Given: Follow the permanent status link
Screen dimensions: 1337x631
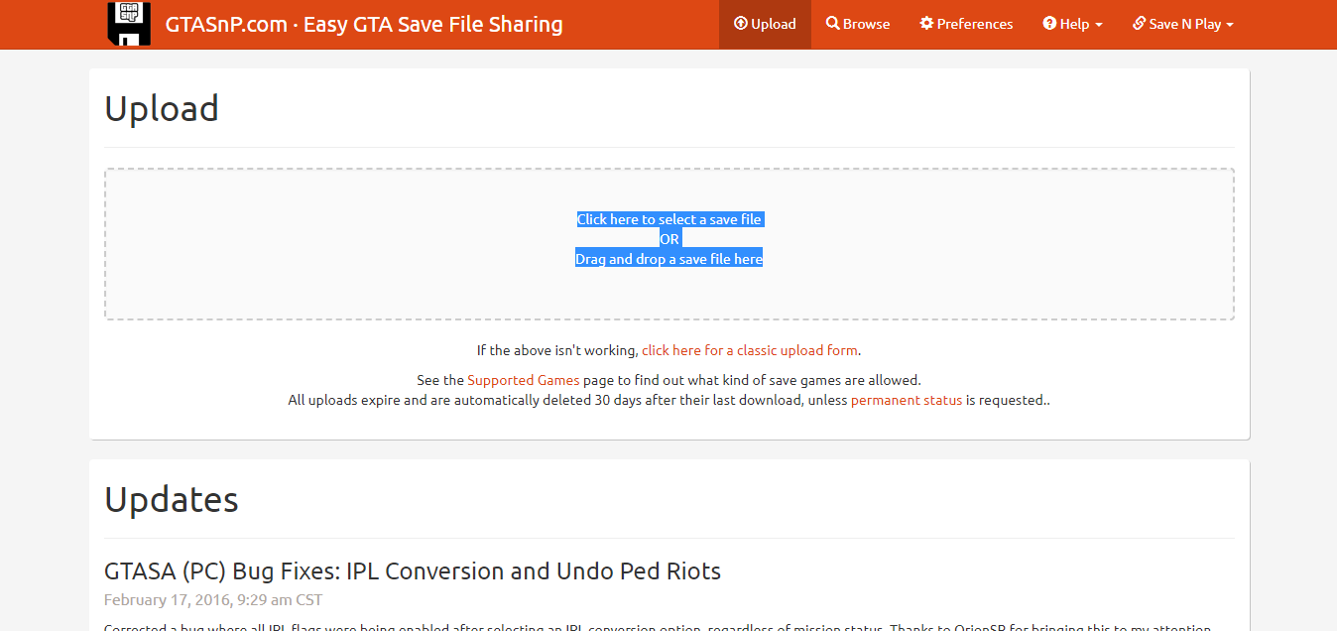Looking at the screenshot, I should [x=907, y=400].
